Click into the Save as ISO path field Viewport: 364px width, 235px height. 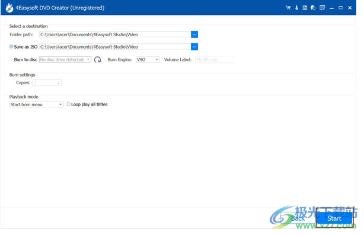115,47
